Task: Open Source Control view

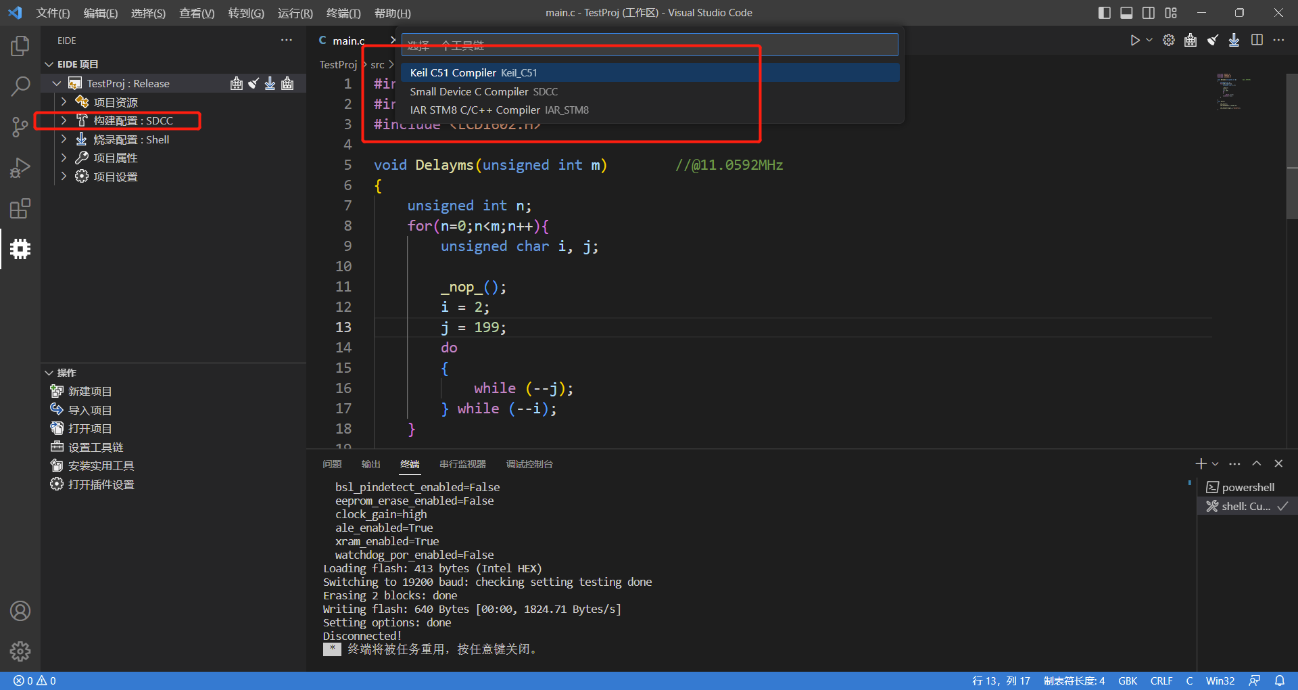Action: click(x=20, y=127)
